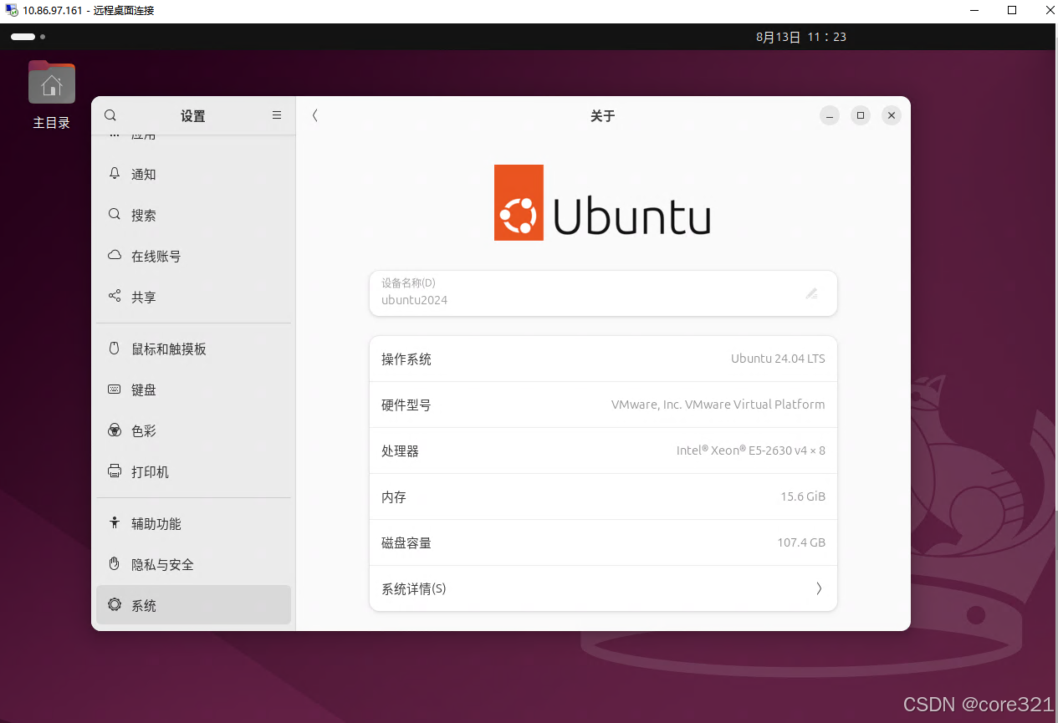1058x723 pixels.
Task: Maximize the remote desktop connection window
Action: [1012, 10]
